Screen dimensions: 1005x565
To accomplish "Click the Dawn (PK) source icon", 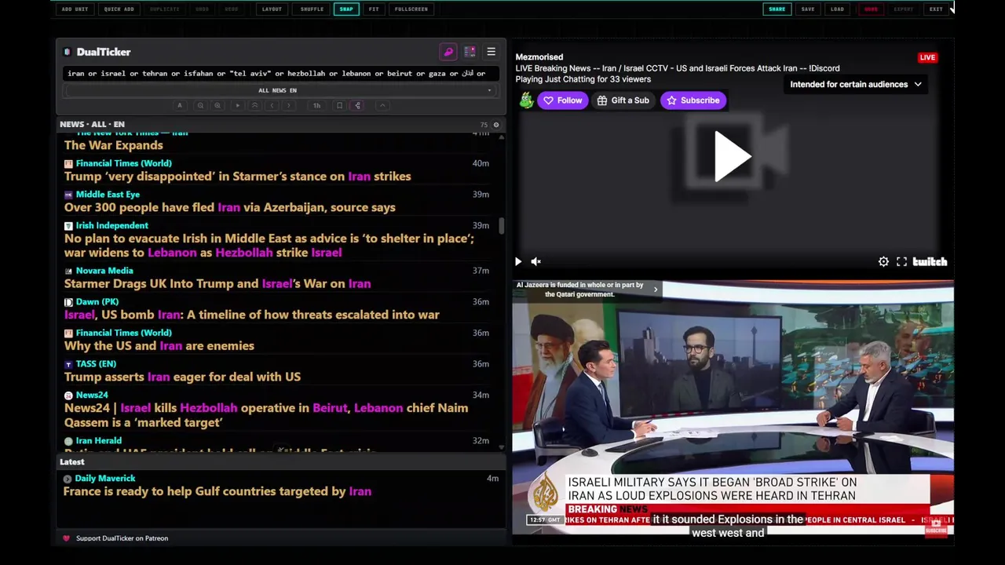I will coord(68,302).
